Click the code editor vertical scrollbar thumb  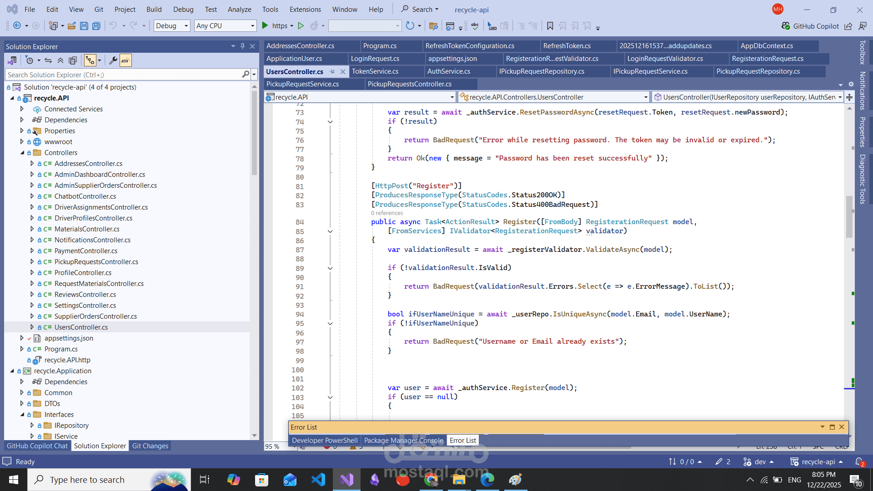coord(849,217)
